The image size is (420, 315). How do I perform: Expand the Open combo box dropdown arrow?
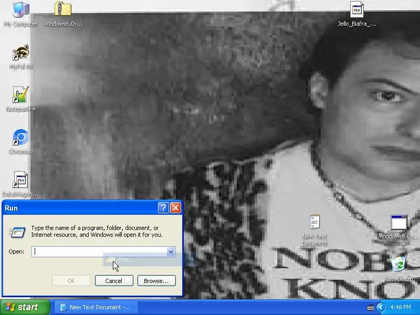[x=171, y=251]
